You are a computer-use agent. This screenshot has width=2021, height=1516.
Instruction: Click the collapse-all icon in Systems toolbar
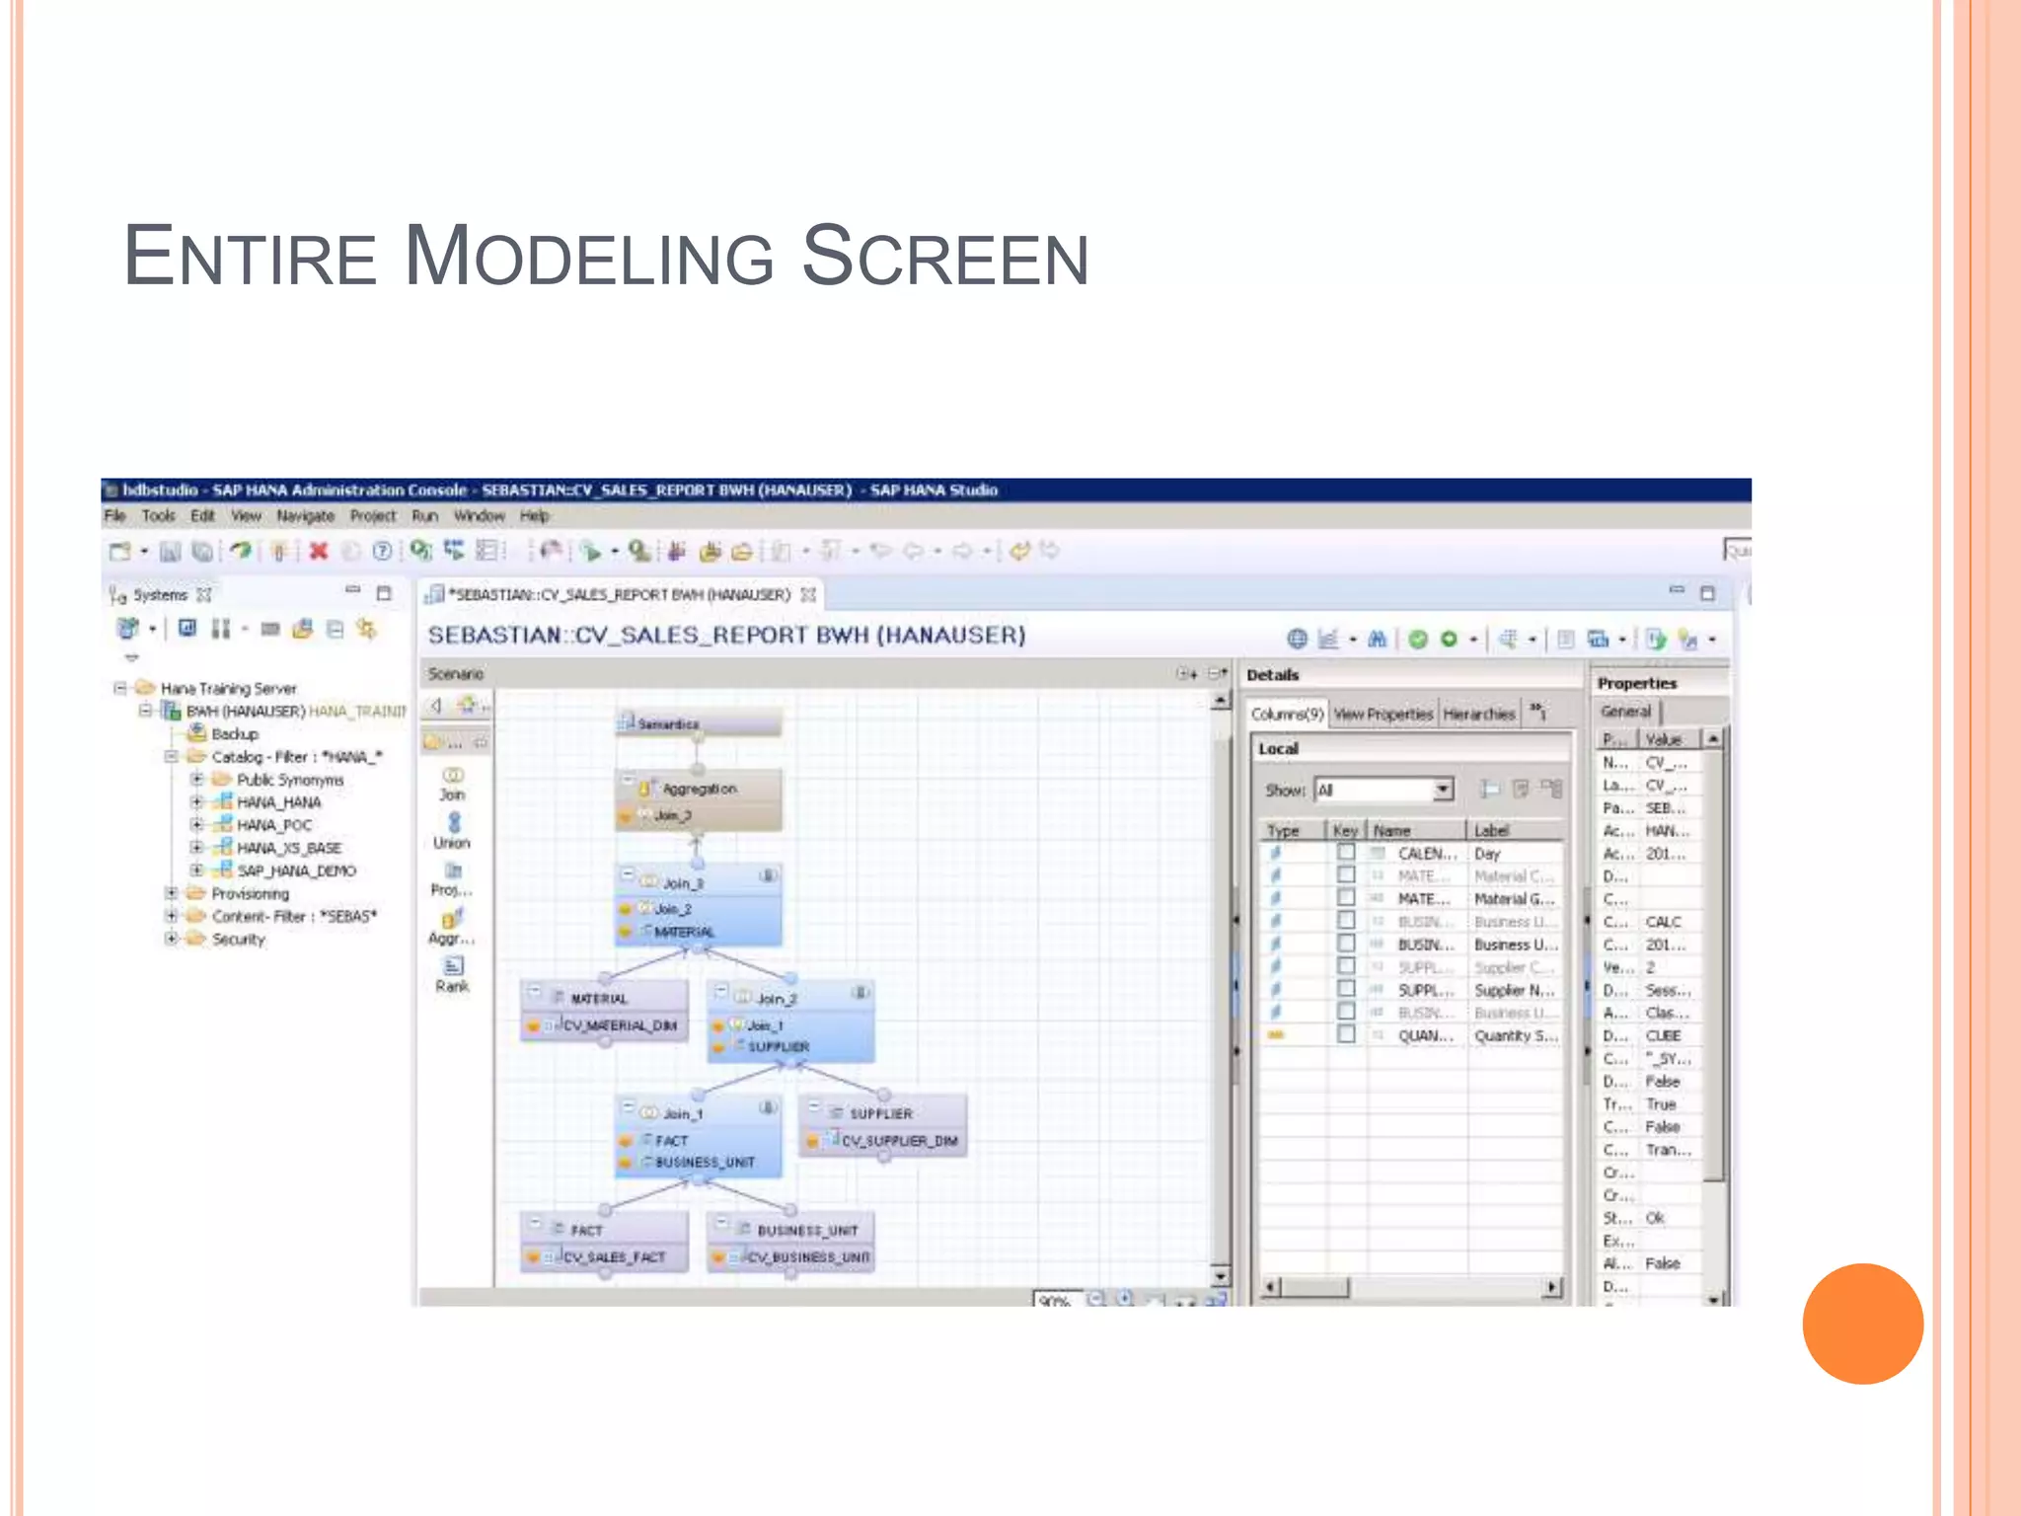[x=336, y=628]
